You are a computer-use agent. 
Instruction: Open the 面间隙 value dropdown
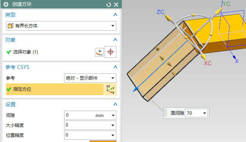205,113
